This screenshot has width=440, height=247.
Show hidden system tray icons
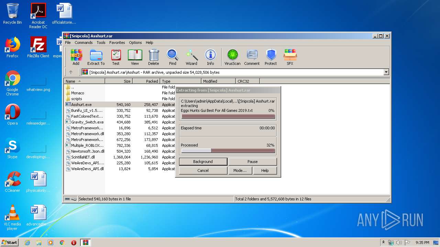pyautogui.click(x=383, y=242)
